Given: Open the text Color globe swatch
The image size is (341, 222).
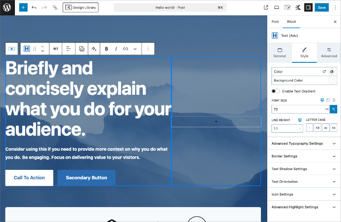Looking at the screenshot, I should click(332, 71).
